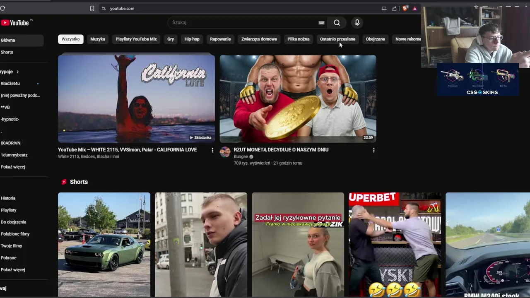Select the Hip-hop filter chip
Image resolution: width=530 pixels, height=298 pixels.
[192, 39]
